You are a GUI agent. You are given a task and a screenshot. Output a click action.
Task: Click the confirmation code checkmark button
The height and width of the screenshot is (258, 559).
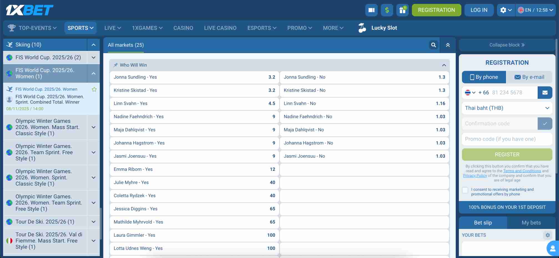click(x=545, y=123)
